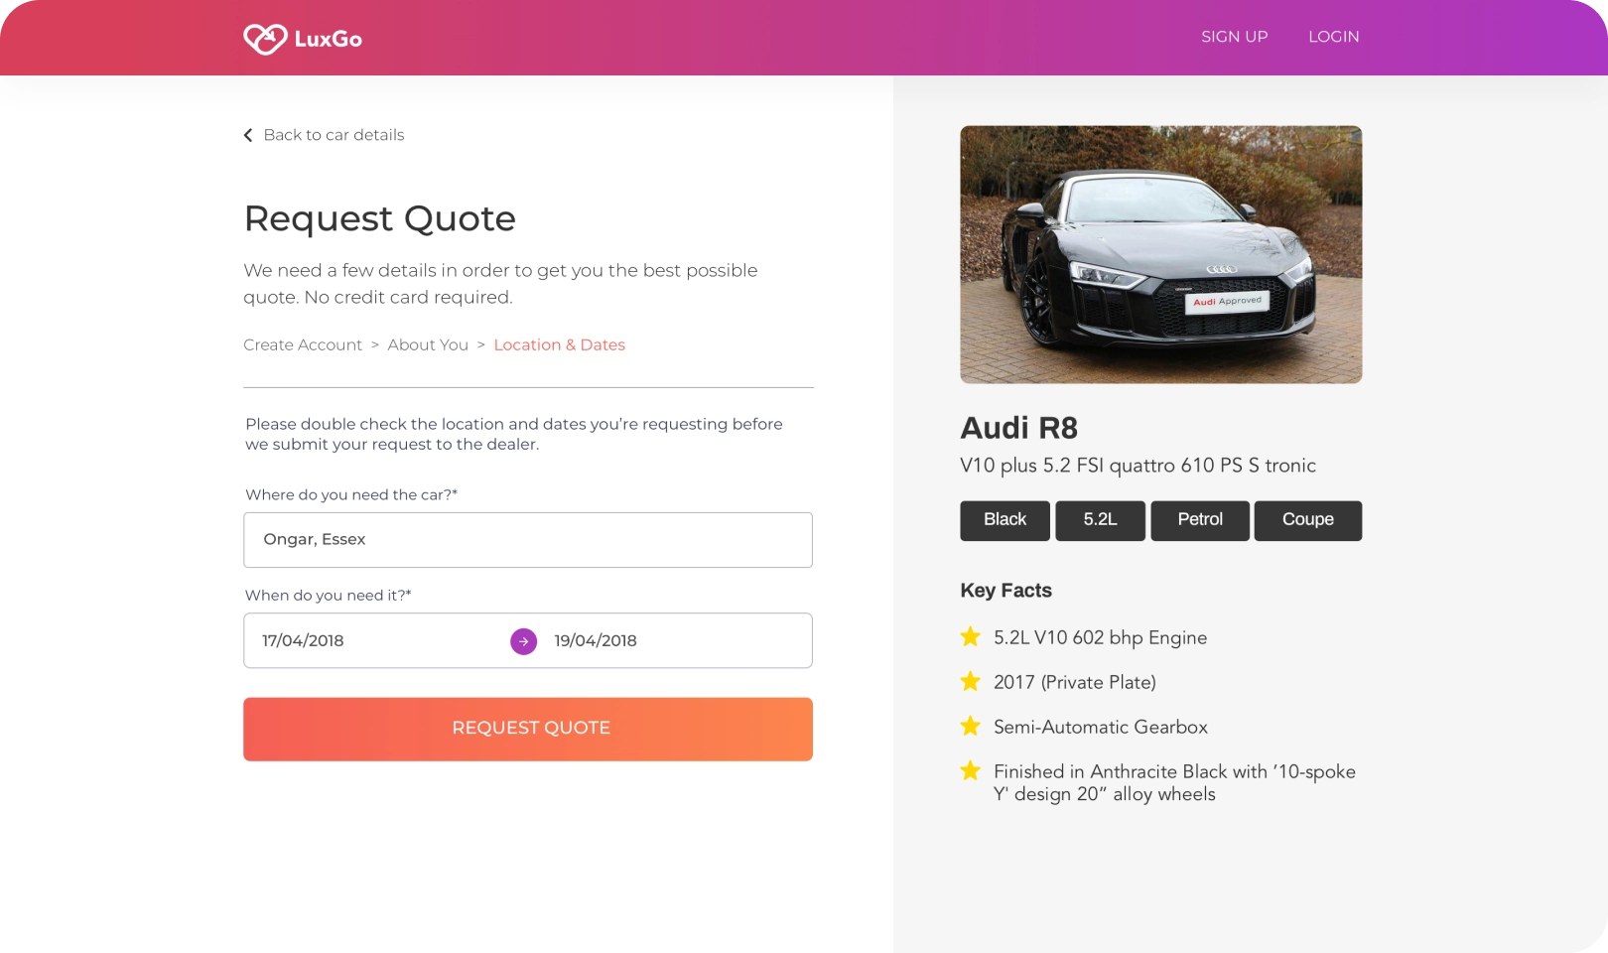Click the LuxGo heart logo icon
The image size is (1608, 953).
click(x=265, y=39)
